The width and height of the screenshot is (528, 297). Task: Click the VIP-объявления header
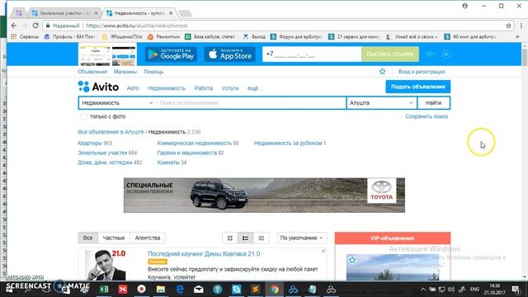[393, 238]
